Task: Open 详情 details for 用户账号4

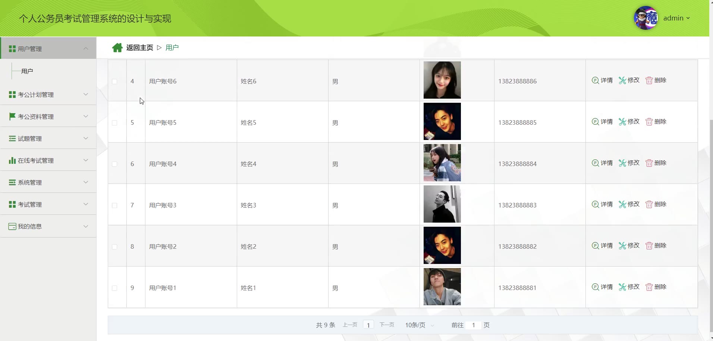Action: click(602, 163)
